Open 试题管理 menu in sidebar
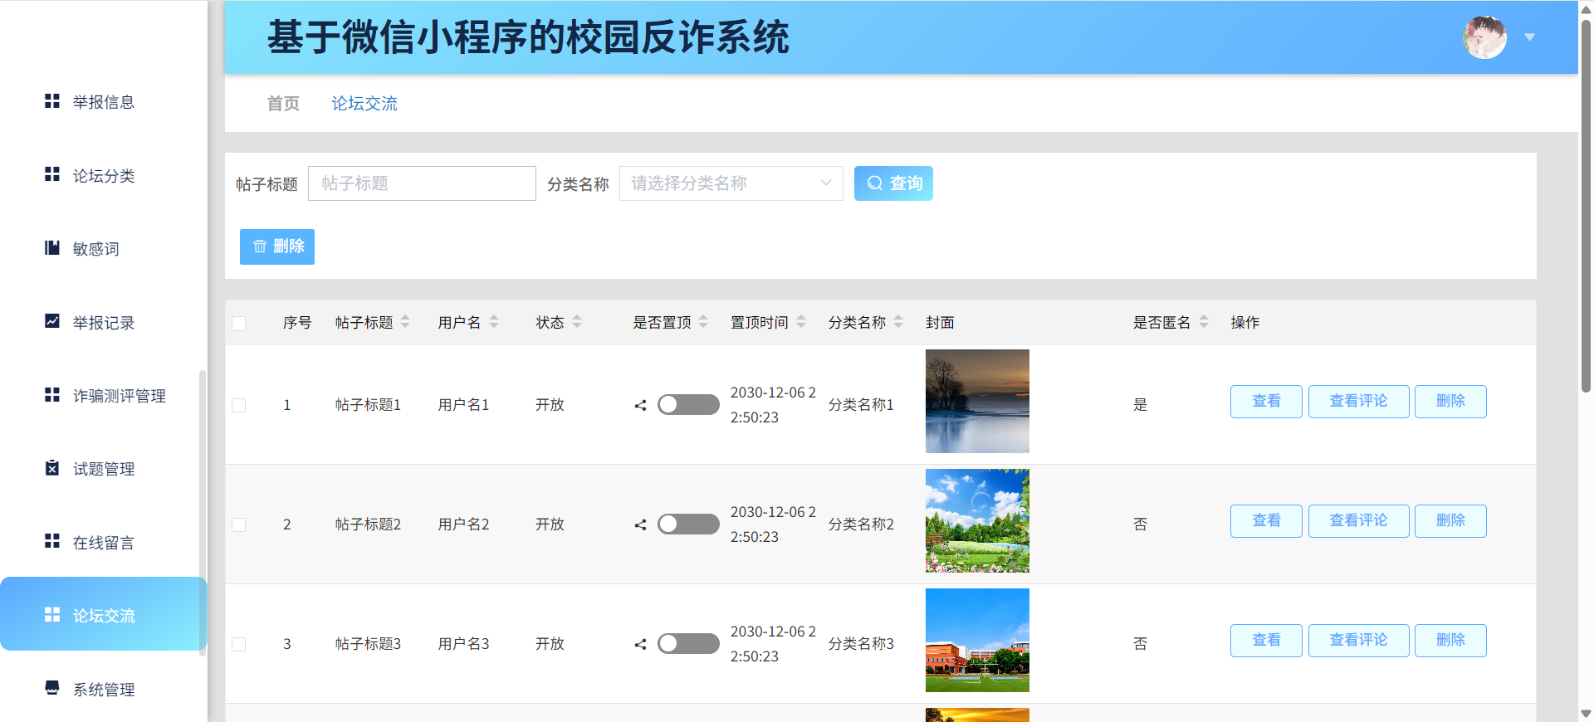1594x722 pixels. [x=104, y=469]
